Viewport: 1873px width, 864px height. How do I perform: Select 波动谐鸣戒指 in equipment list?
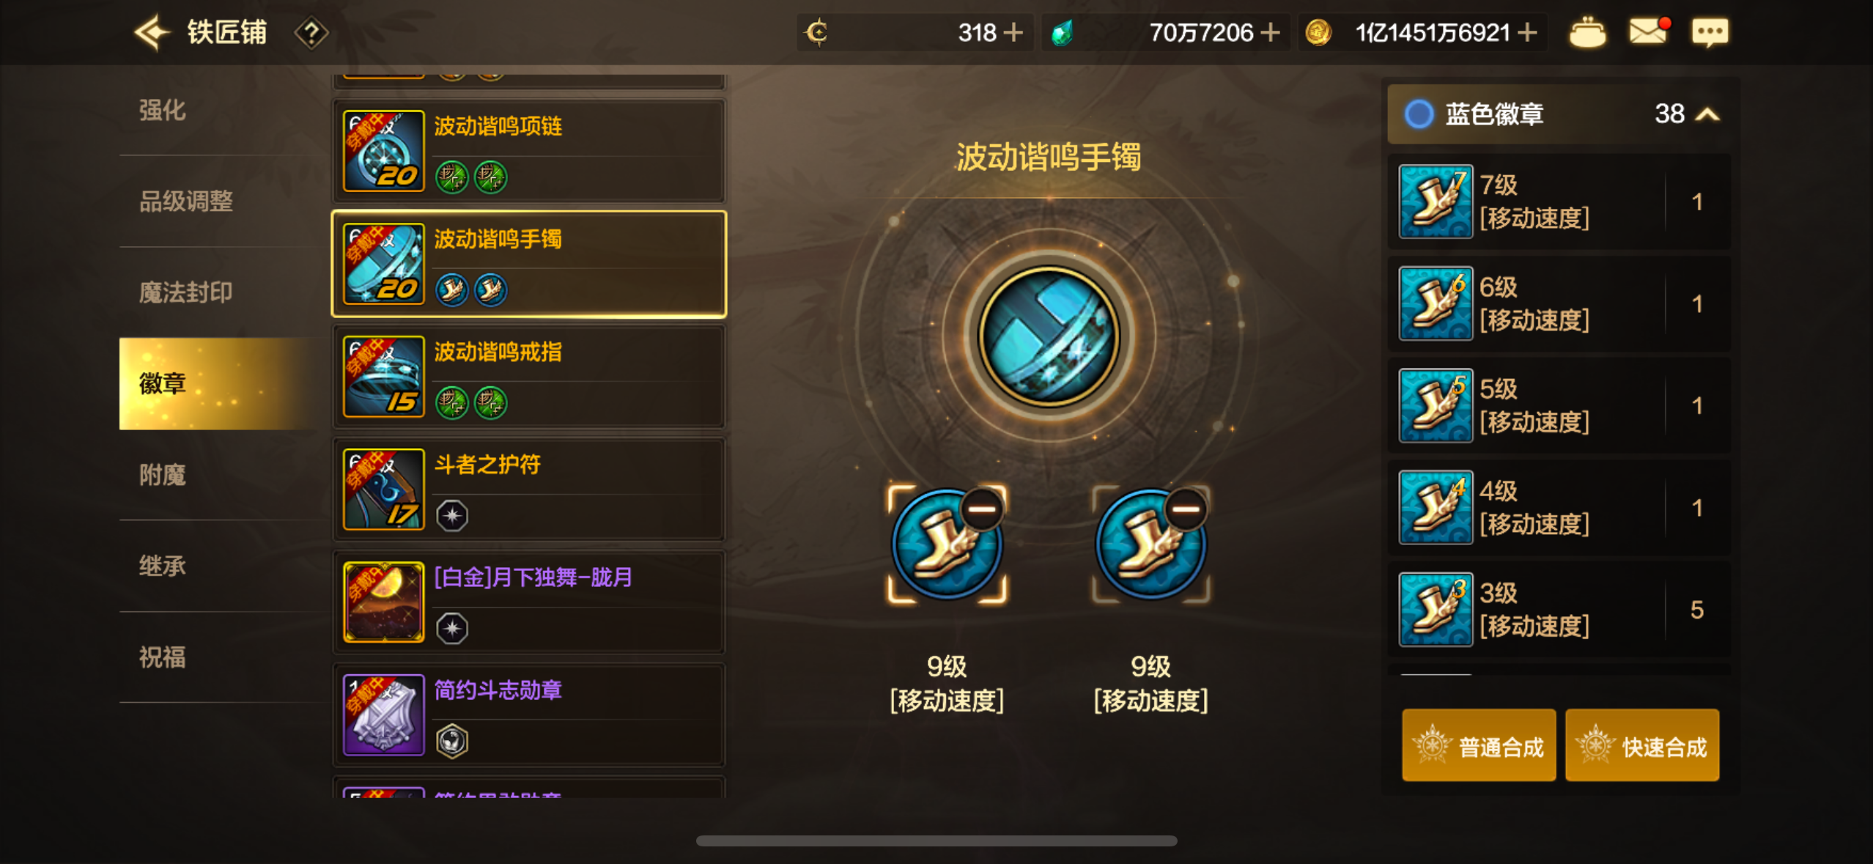[529, 377]
